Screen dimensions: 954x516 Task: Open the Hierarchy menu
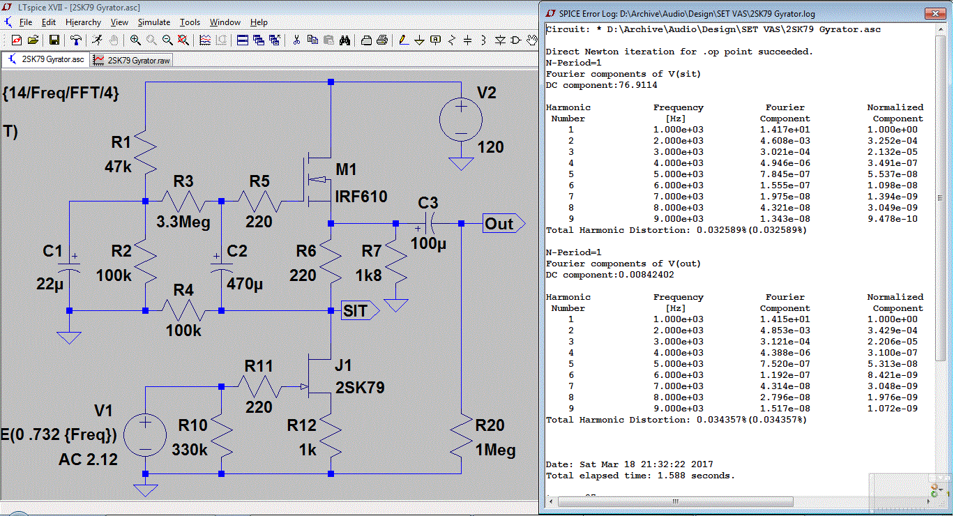[83, 22]
